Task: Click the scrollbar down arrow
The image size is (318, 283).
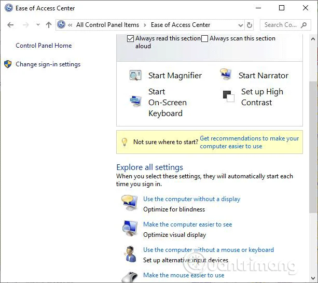Action: [x=313, y=278]
